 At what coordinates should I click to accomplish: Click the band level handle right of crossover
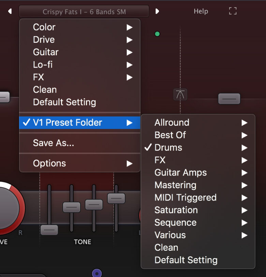pyautogui.click(x=229, y=99)
